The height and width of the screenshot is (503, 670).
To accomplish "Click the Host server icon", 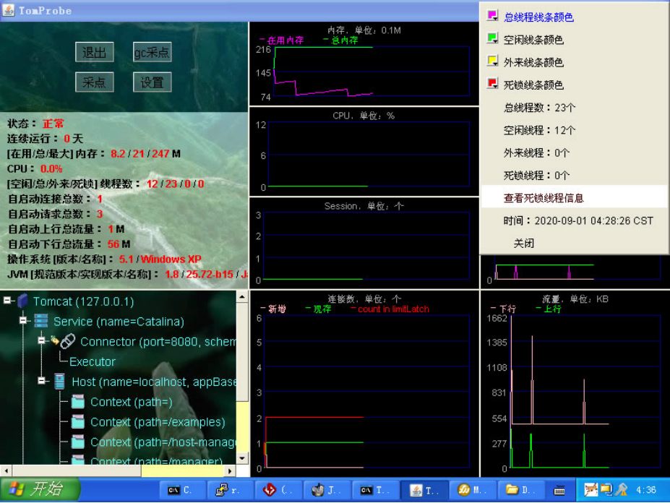I will tap(59, 381).
